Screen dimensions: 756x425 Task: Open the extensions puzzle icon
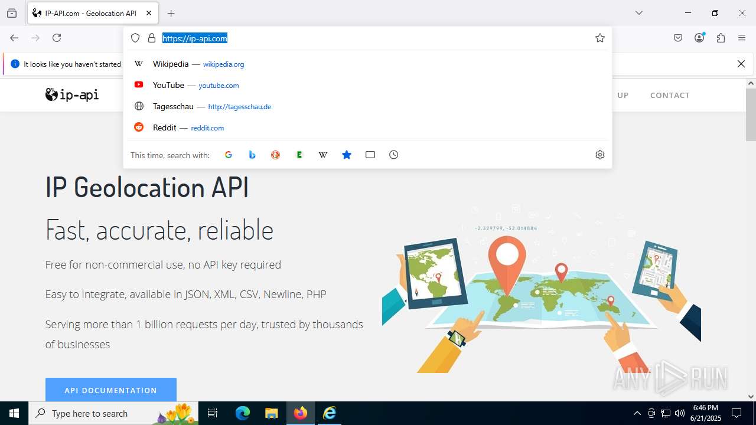(721, 38)
